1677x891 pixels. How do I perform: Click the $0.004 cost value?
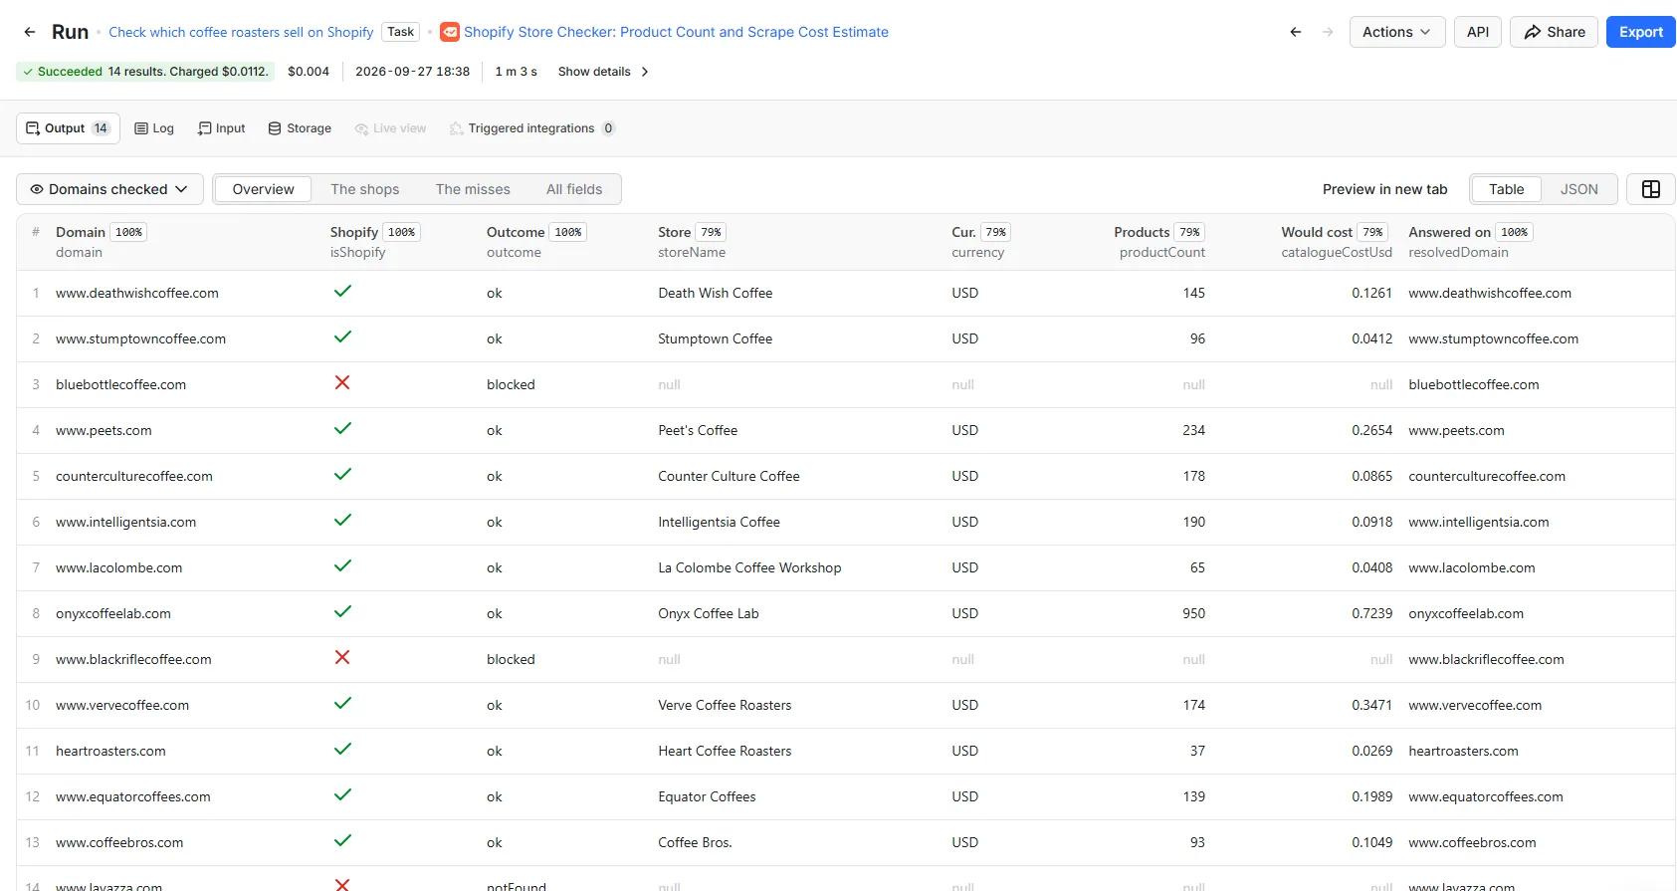click(x=309, y=72)
